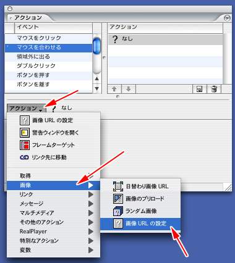Select the ボタンを離す event
This screenshot has width=235, height=263.
48,85
